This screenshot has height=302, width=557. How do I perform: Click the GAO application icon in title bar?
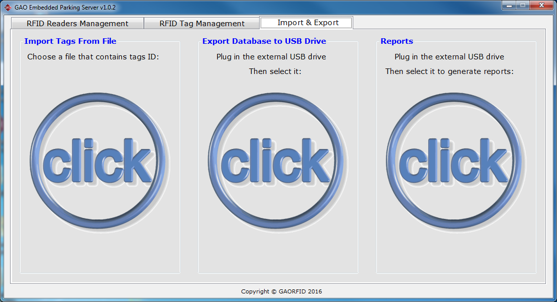click(x=8, y=8)
